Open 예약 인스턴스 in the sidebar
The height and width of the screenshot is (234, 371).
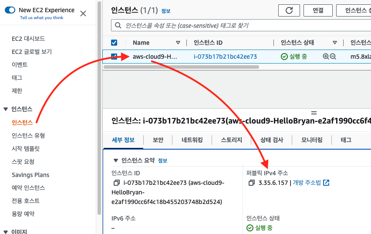tap(28, 187)
